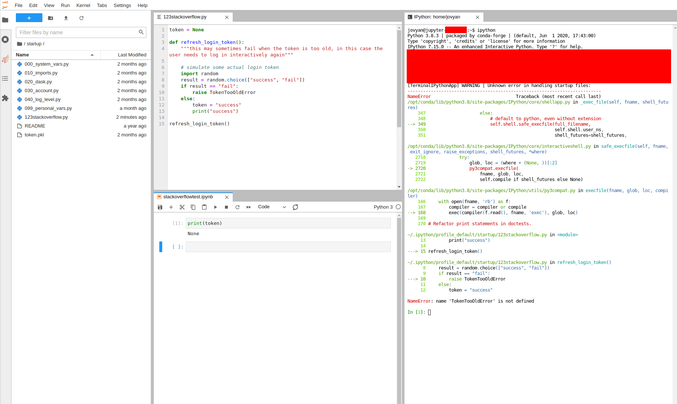Interrupt the kernel with the stop icon
Viewport: 677px width, 404px height.
coord(226,207)
